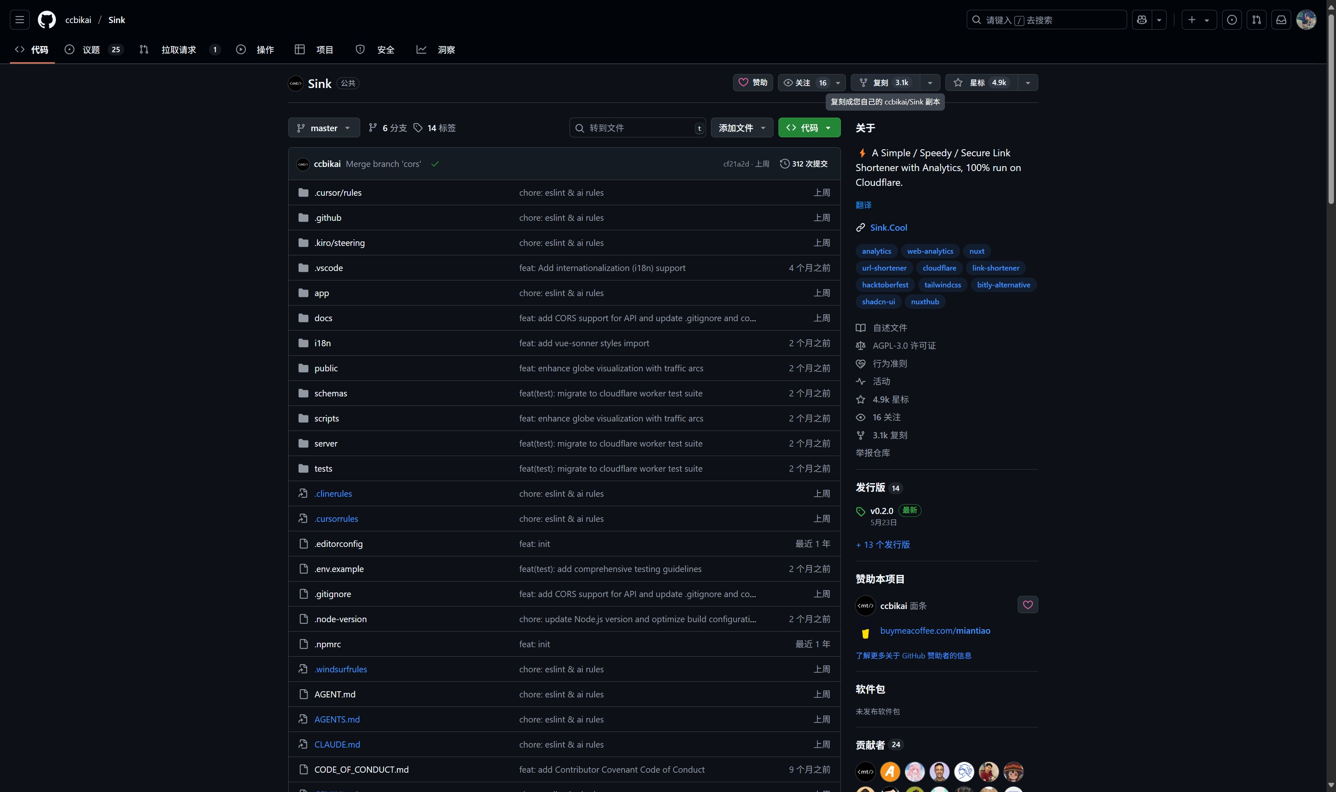
Task: Click heart sponsor icon beside ccbikai
Action: (1028, 604)
